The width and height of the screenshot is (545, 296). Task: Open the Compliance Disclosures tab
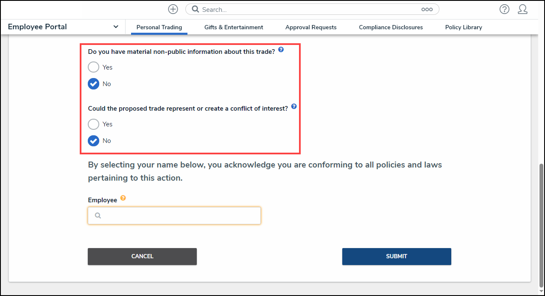[391, 27]
